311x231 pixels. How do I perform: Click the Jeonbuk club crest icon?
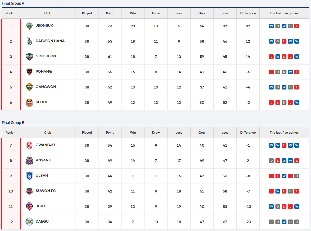(29, 26)
